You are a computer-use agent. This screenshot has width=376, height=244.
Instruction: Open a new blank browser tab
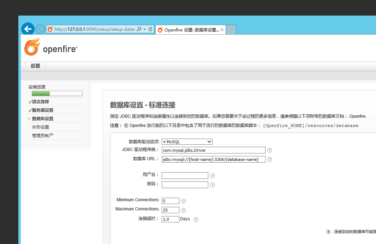[x=231, y=30]
